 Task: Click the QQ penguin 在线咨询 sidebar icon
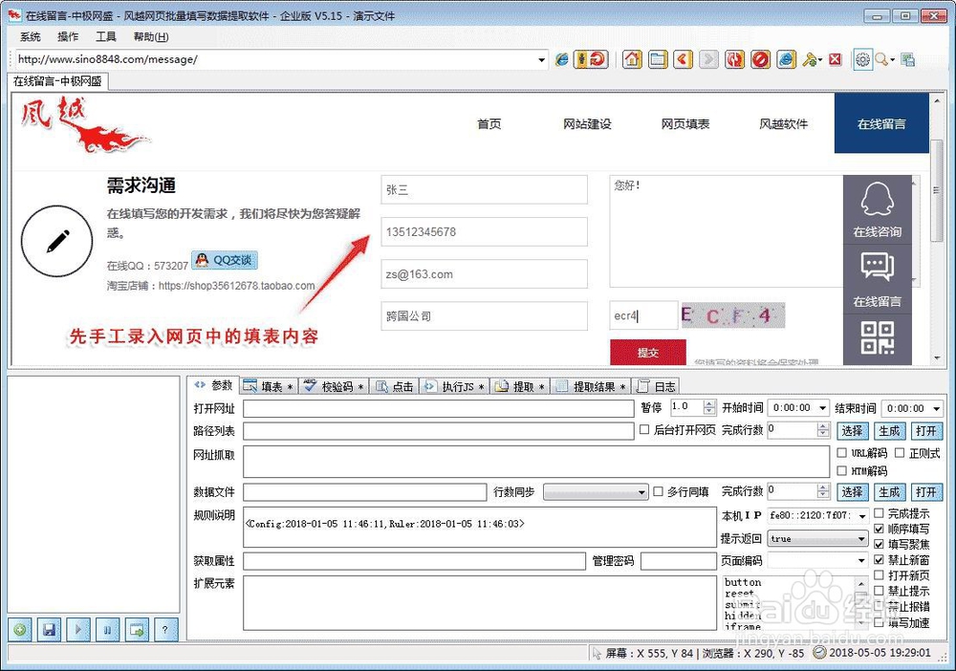click(878, 209)
